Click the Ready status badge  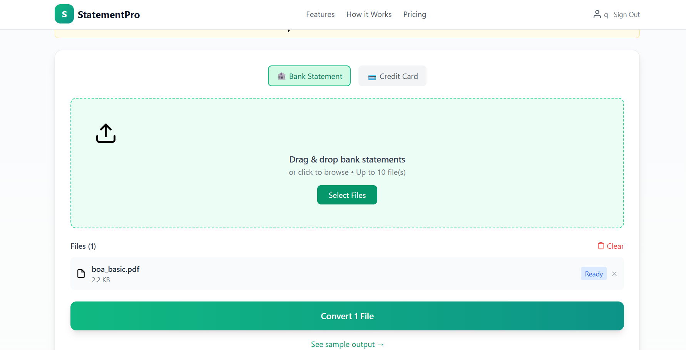(x=594, y=273)
